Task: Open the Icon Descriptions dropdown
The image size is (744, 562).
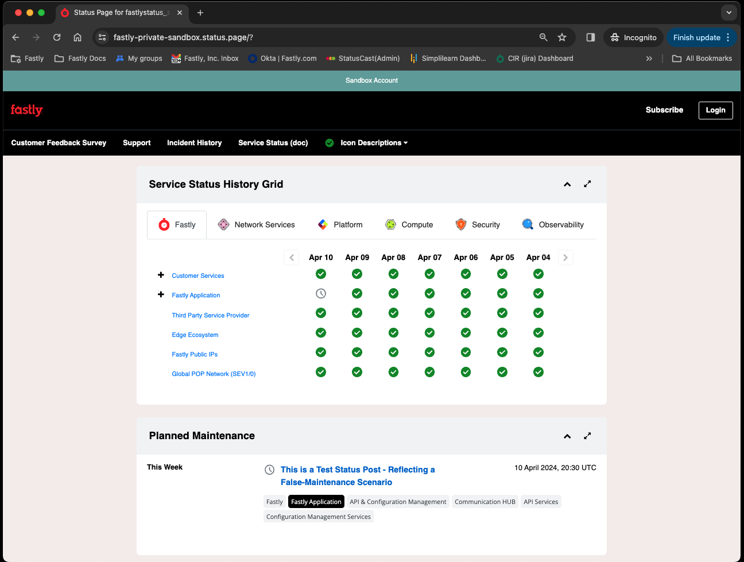Action: tap(374, 143)
